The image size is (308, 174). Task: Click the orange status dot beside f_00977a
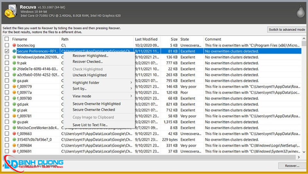tap(14, 92)
